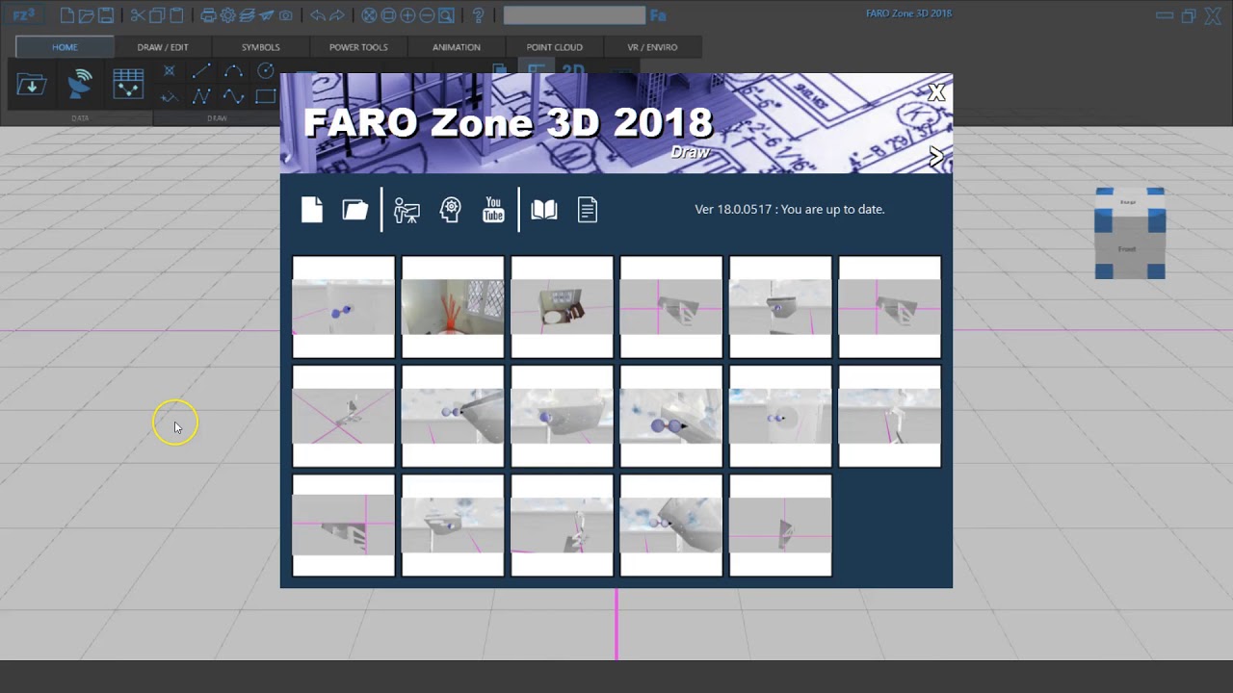This screenshot has width=1233, height=693.
Task: Click the import folder icon in Data group
Action: point(31,85)
